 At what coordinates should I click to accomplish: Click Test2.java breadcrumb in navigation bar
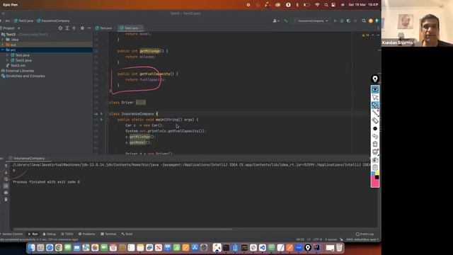pos(23,21)
